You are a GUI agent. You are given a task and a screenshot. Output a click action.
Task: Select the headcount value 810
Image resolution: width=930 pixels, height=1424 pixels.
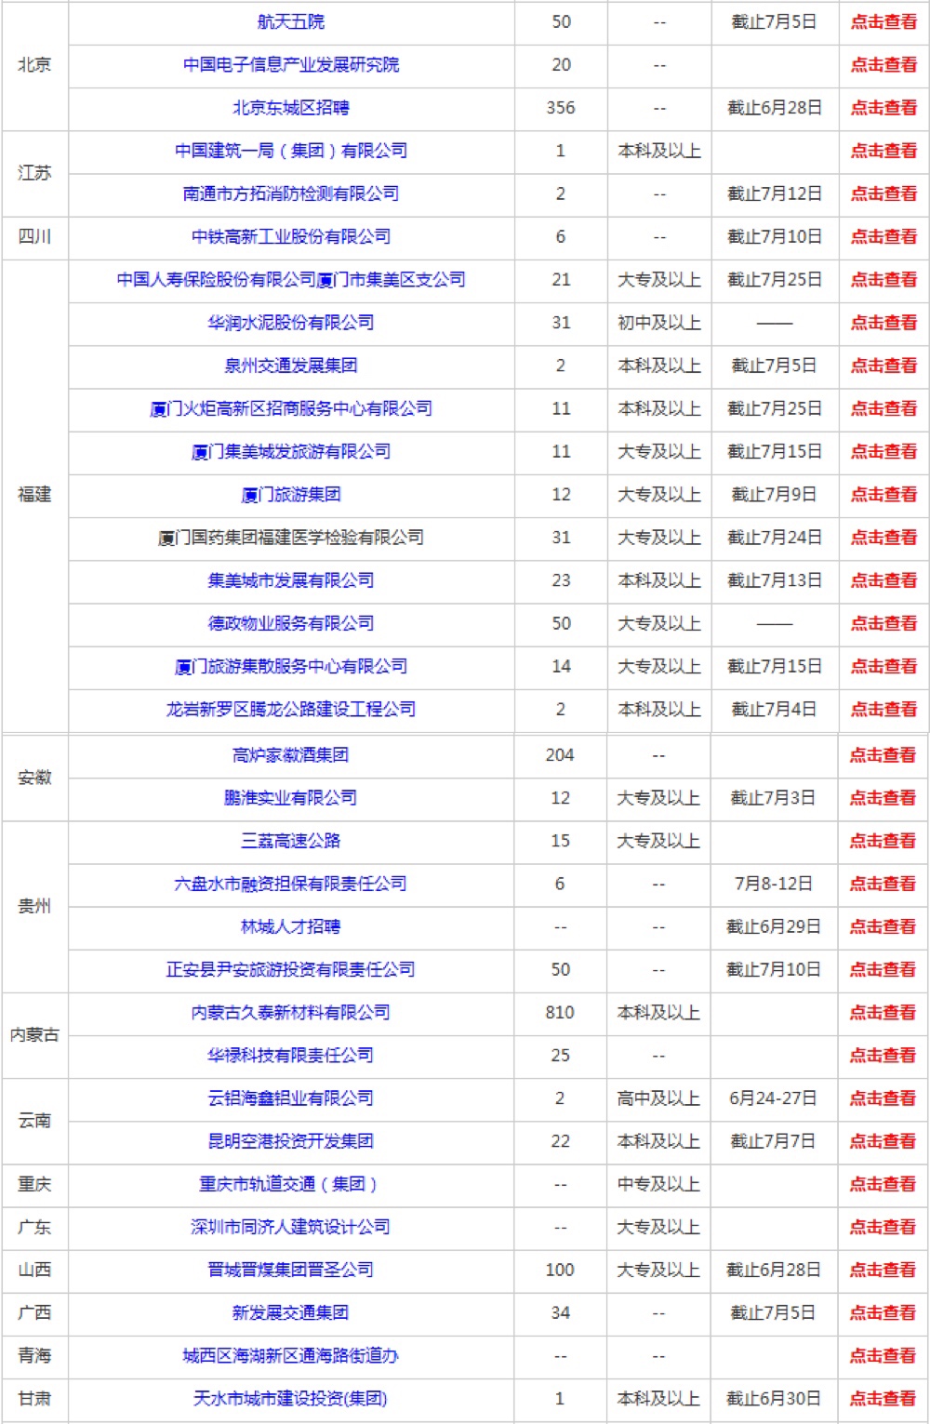(560, 1012)
